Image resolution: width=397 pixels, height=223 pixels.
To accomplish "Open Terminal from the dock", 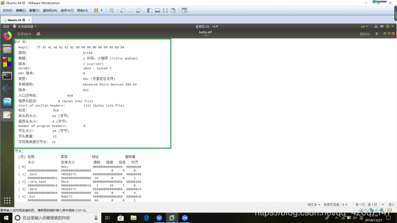I will tap(7, 75).
